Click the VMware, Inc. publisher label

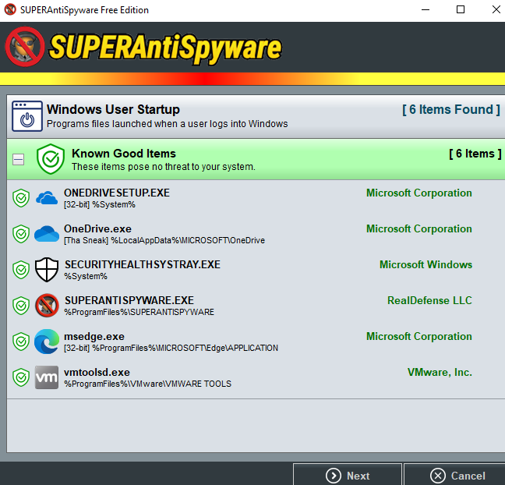pyautogui.click(x=440, y=372)
